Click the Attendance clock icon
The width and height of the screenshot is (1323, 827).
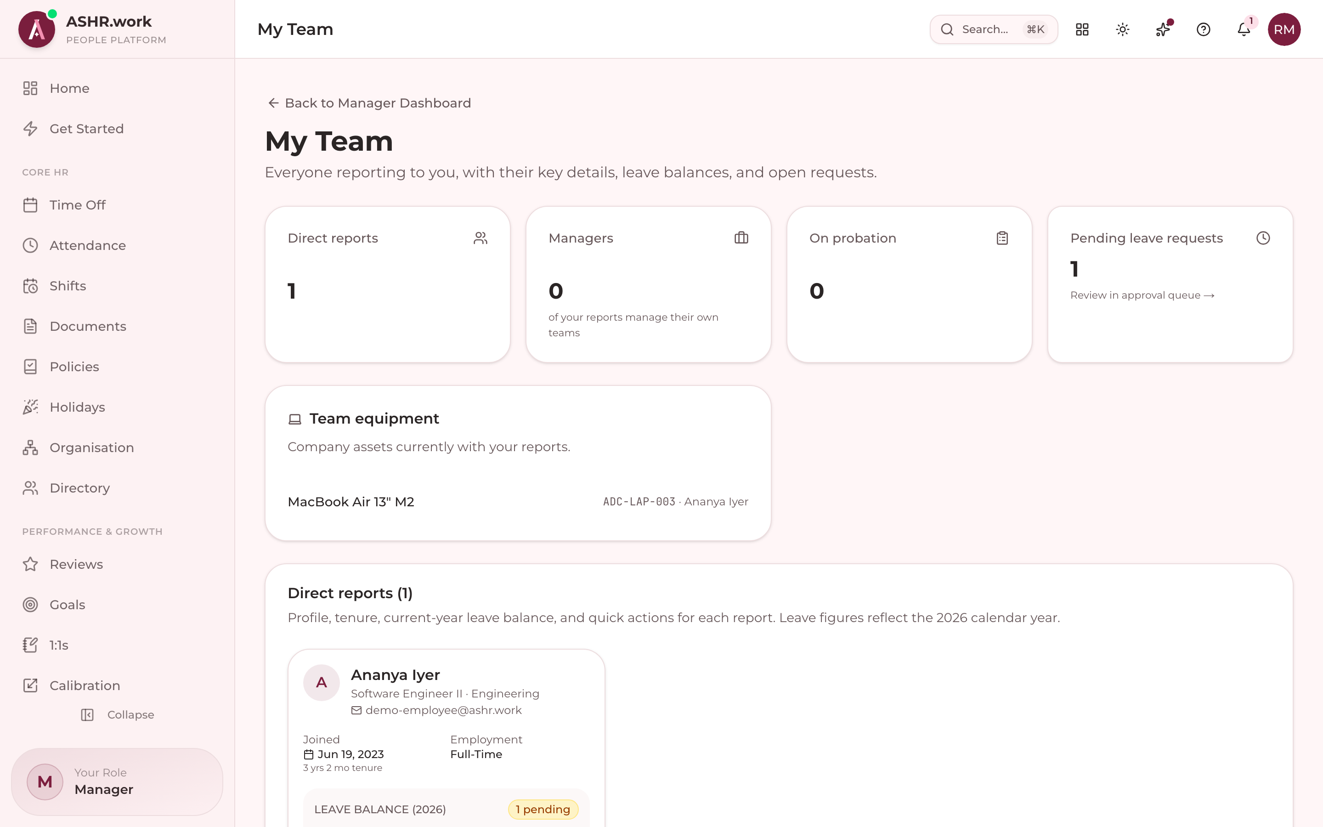(x=31, y=246)
